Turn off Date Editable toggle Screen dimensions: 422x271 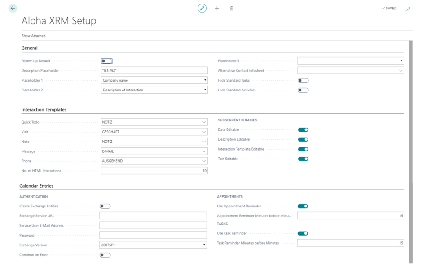pyautogui.click(x=303, y=130)
